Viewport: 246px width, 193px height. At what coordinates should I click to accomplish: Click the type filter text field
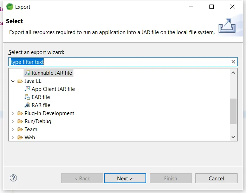119,62
